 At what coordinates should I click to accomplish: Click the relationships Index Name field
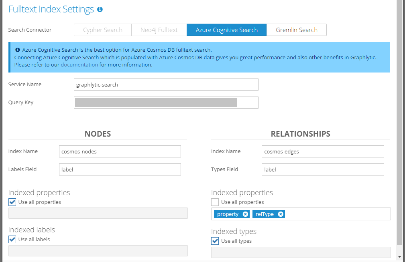pyautogui.click(x=323, y=151)
